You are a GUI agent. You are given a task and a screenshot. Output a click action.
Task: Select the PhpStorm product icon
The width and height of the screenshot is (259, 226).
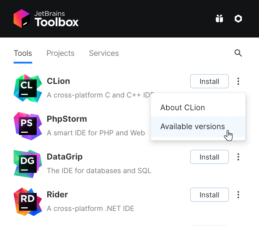pyautogui.click(x=27, y=126)
